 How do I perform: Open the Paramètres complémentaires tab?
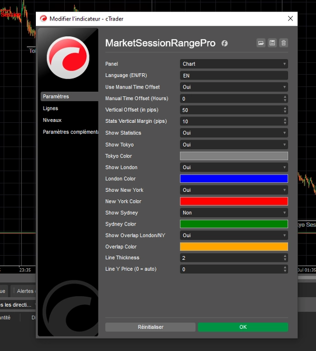click(x=70, y=132)
